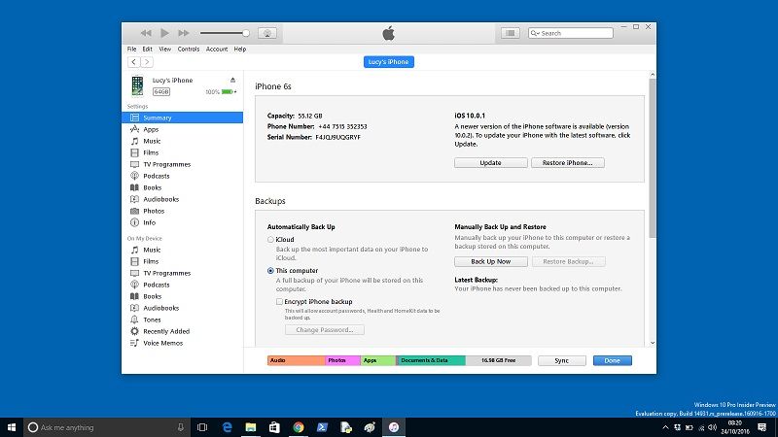The image size is (778, 437).
Task: Click the iPhone device thumbnail
Action: click(137, 85)
